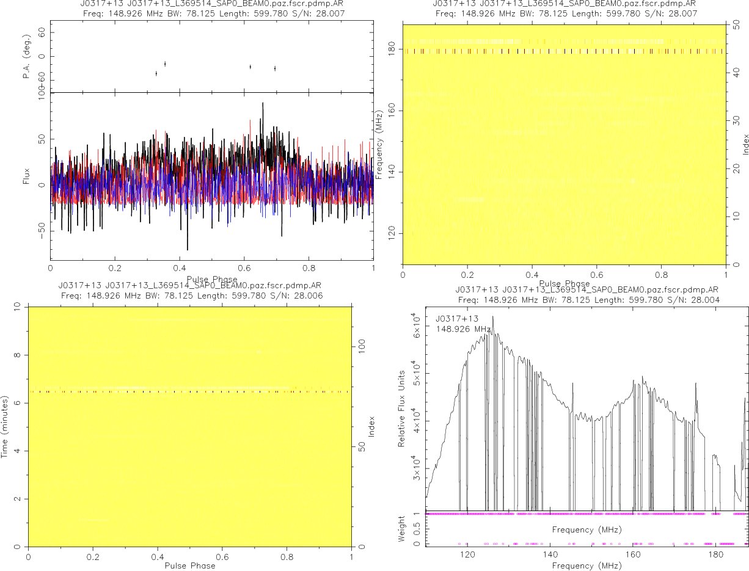The height and width of the screenshot is (571, 749).
Task: Click 'Pulse Phase' label under time plot
Action: 189,566
